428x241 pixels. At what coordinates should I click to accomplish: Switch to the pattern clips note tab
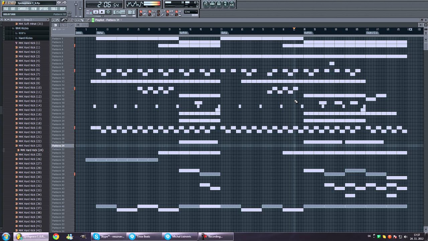point(71,25)
